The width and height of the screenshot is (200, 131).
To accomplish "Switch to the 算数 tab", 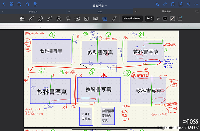I will (100, 12).
